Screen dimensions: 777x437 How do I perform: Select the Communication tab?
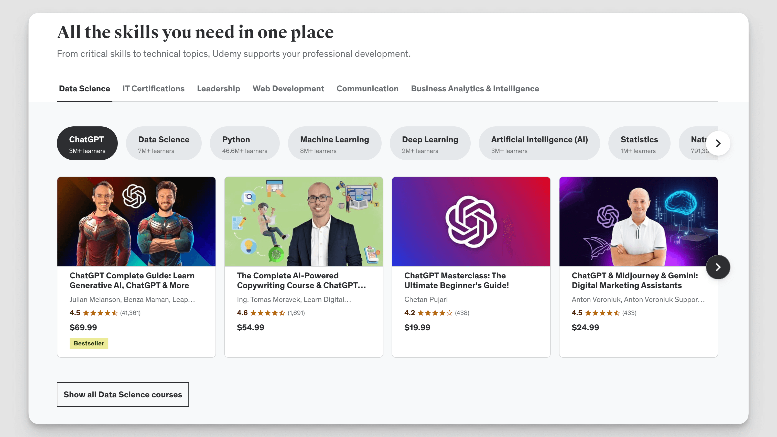tap(368, 88)
